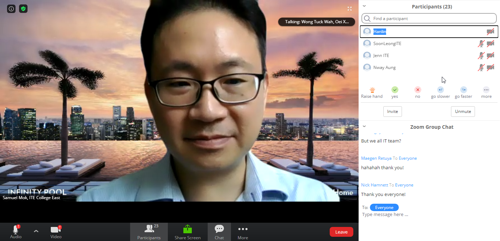Click the go slower icon
Image resolution: width=500 pixels, height=241 pixels.
tap(440, 90)
